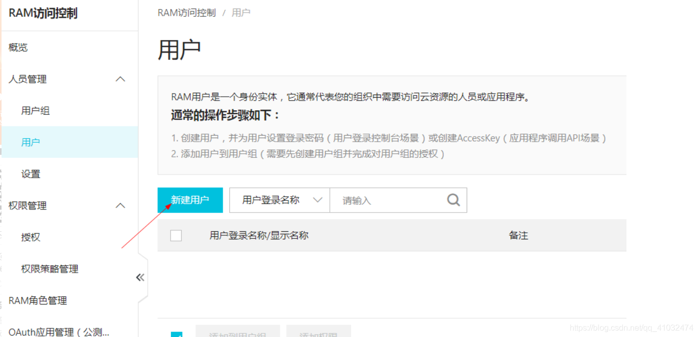Click the search magnifier icon
This screenshot has width=698, height=337.
(453, 200)
